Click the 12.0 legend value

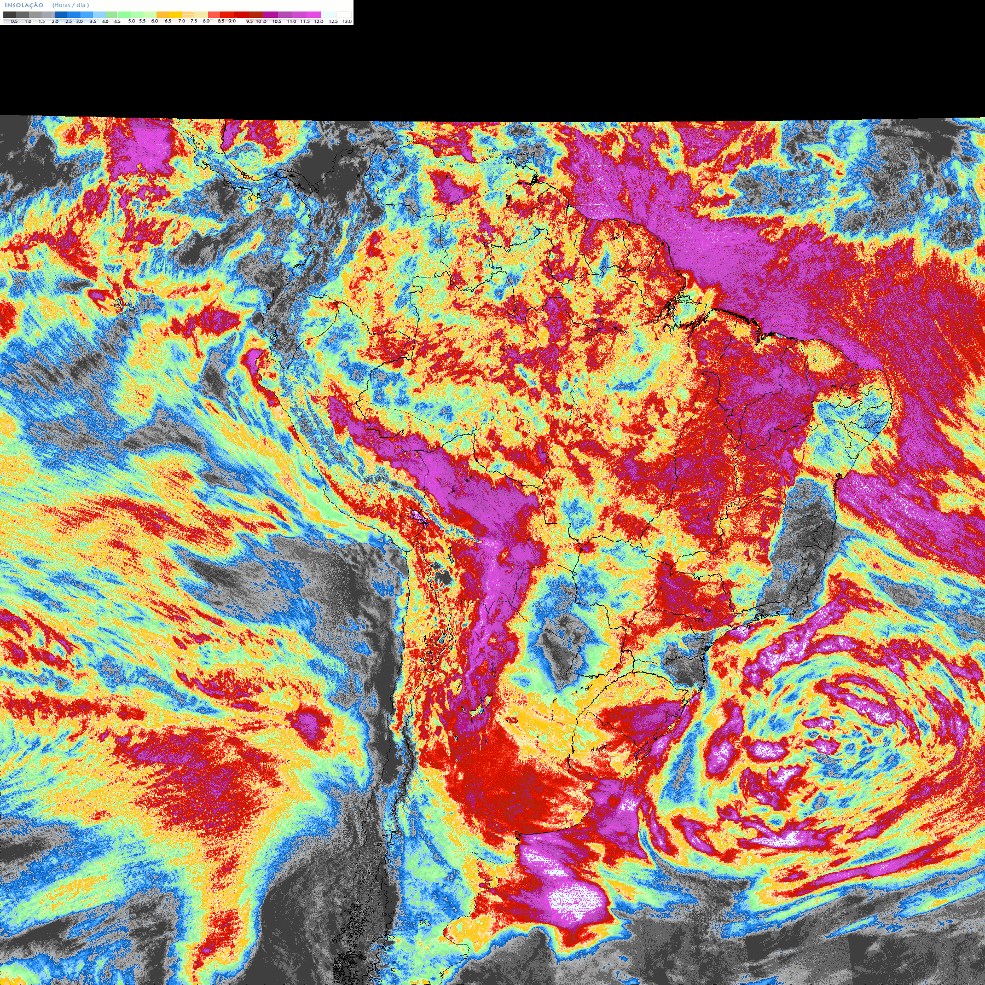click(318, 21)
